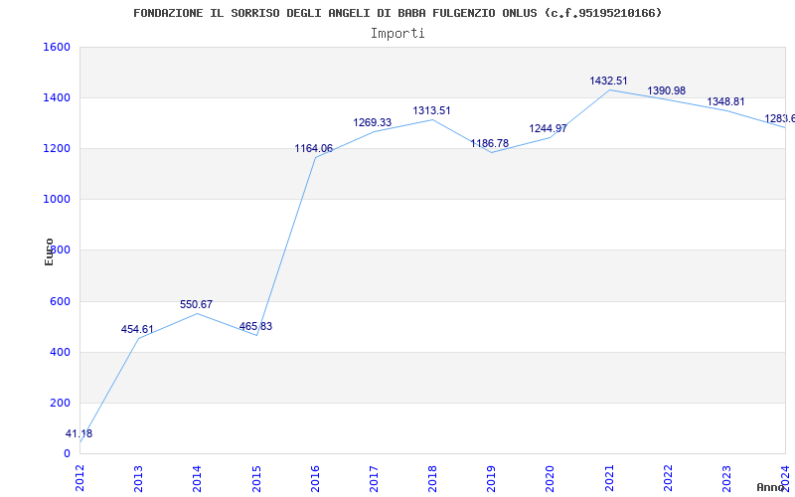Click the 2019 x-axis year label

(x=491, y=479)
